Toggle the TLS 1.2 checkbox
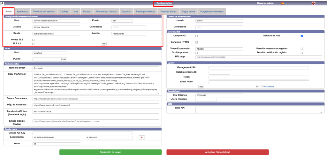Viewport: 327px width, 158px height. coord(33,44)
